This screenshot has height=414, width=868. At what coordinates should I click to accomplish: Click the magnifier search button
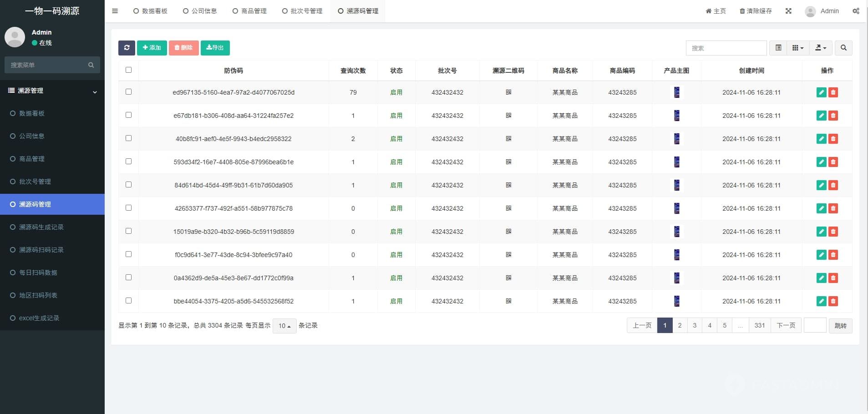pyautogui.click(x=843, y=48)
